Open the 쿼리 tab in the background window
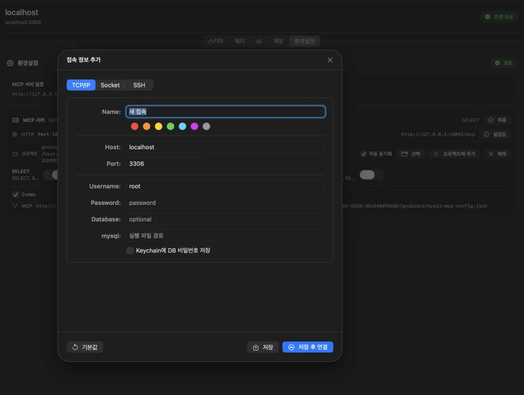Screen dimensions: 524x395 tap(239, 41)
